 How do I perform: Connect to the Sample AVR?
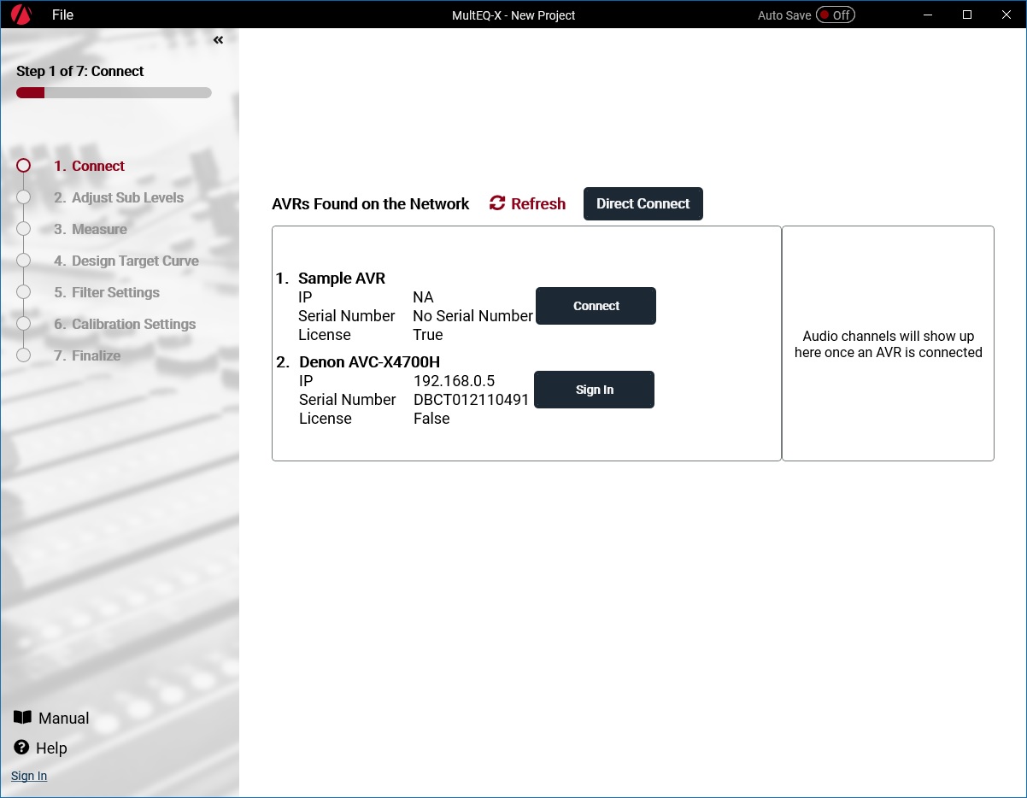596,306
